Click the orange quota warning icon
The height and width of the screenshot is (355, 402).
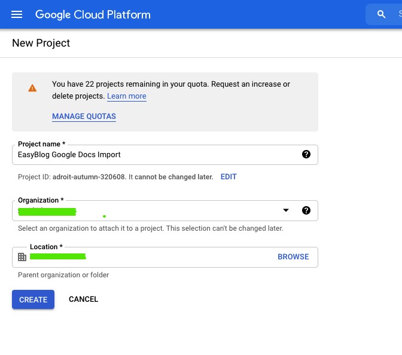[32, 88]
